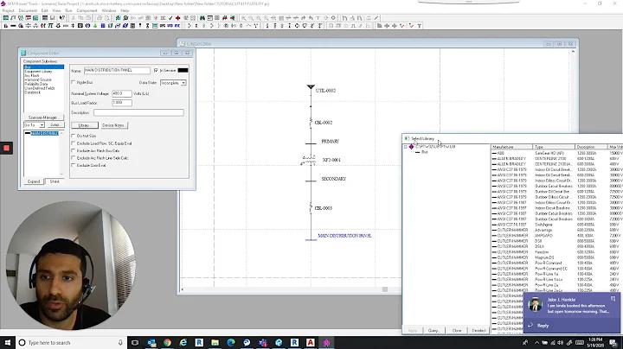Viewport: 623px width, 349px height.
Task: Open the Window menu
Action: [x=109, y=10]
